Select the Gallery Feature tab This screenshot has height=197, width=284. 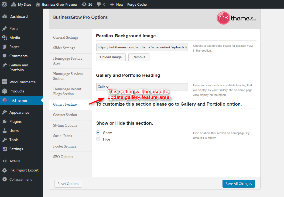pos(70,104)
